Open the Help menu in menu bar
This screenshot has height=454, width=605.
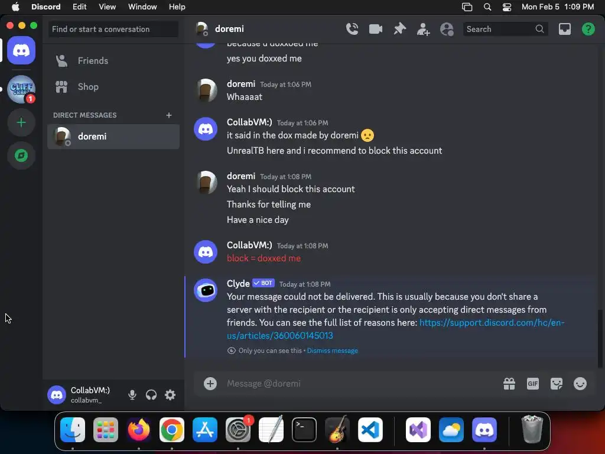[x=177, y=7]
